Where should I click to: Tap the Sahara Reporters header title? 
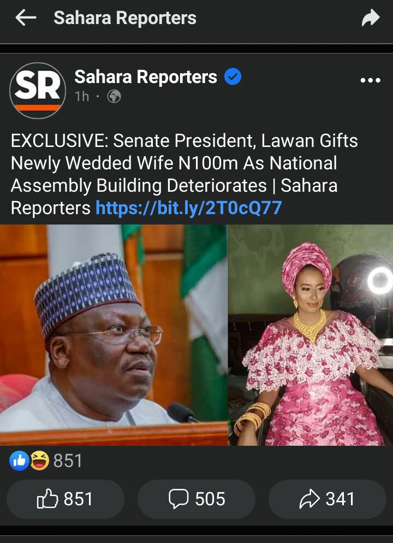tap(125, 18)
